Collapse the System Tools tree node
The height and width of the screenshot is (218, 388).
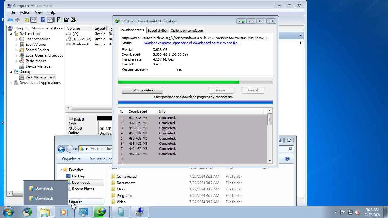(11, 34)
